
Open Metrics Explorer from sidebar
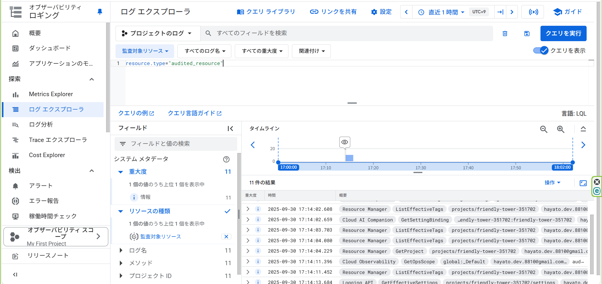[x=51, y=94]
